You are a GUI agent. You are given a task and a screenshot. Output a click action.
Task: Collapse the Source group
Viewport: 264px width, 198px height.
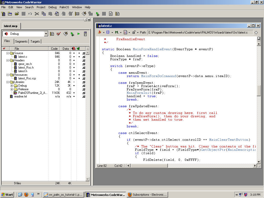point(7,53)
